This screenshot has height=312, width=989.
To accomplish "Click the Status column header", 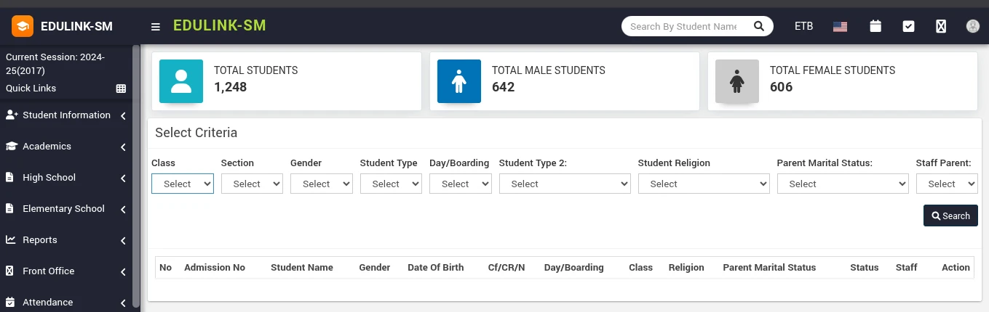I will click(865, 268).
